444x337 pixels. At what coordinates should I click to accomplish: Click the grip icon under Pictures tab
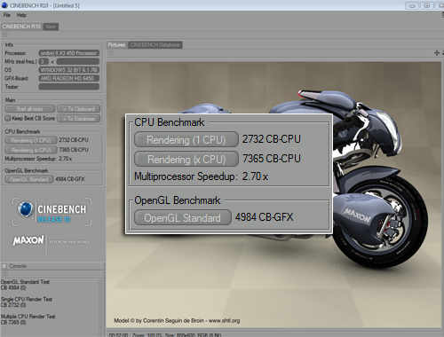111,53
